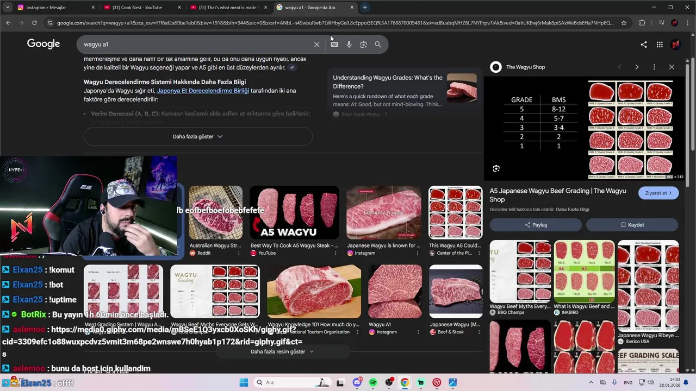Show hidden system tray icons chevron

click(591, 382)
